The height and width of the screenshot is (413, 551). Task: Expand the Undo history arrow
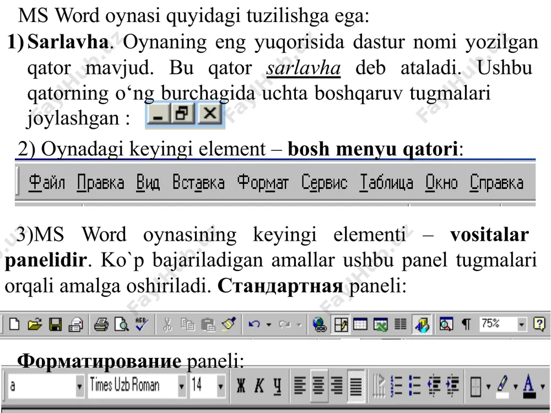[x=269, y=324]
